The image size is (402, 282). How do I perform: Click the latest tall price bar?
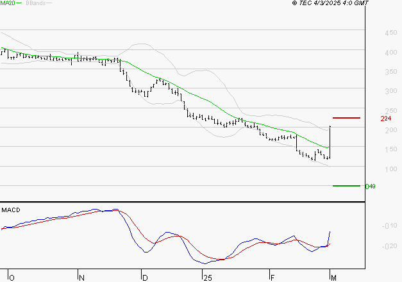330,142
